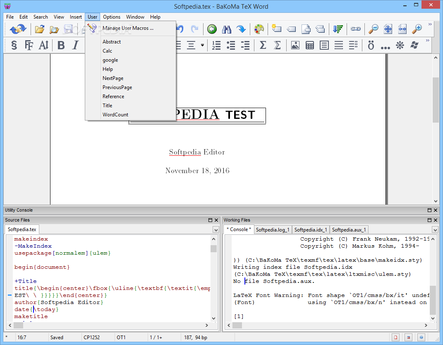The image size is (443, 345).
Task: Click the green sort bars icon
Action: tap(338, 29)
